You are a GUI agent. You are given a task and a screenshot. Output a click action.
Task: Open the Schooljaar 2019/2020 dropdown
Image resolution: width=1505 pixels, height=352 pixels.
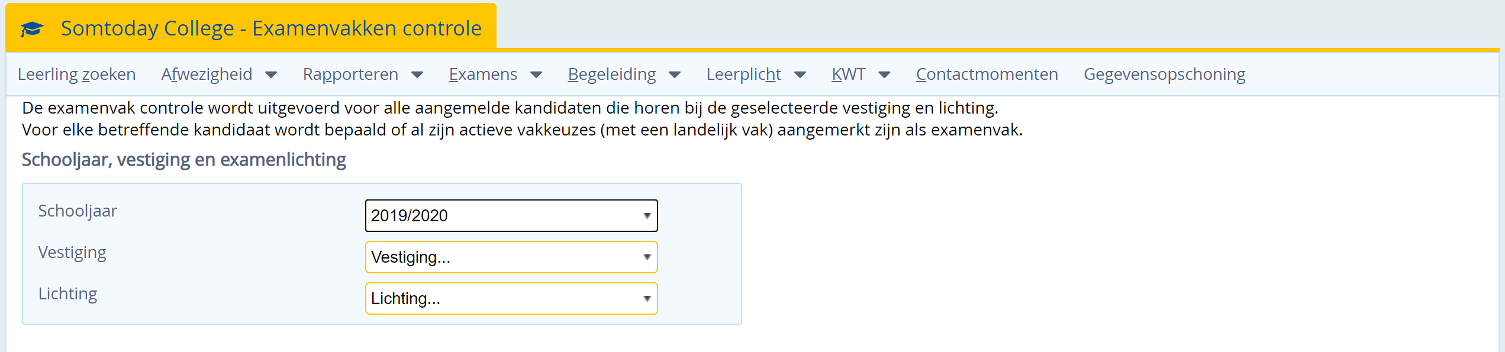click(511, 215)
